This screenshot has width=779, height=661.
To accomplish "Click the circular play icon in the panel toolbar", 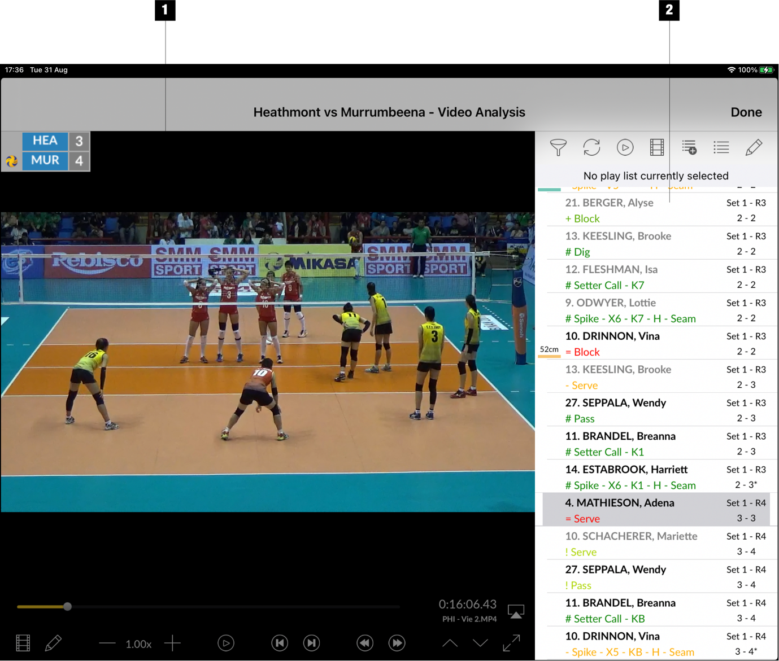I will [625, 147].
